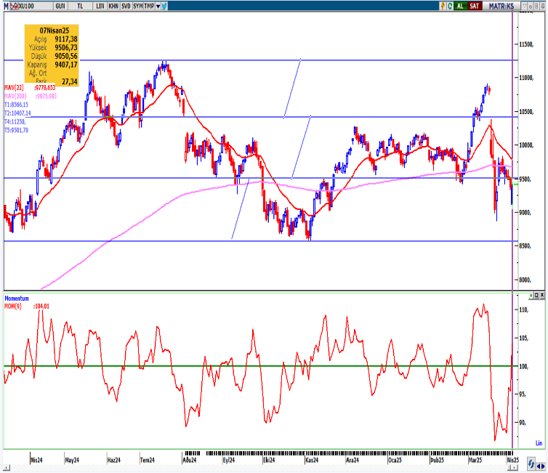Click the Nis24 date axis marker
Screen dimensions: 548x473
36,460
